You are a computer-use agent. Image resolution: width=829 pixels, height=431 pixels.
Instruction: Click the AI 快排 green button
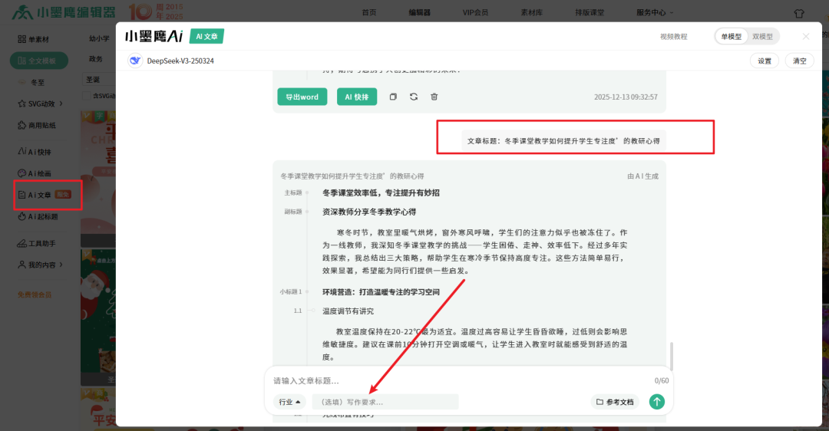357,97
